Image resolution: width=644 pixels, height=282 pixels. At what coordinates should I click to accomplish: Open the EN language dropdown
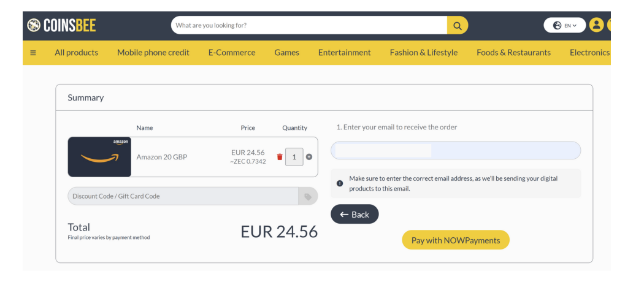565,26
